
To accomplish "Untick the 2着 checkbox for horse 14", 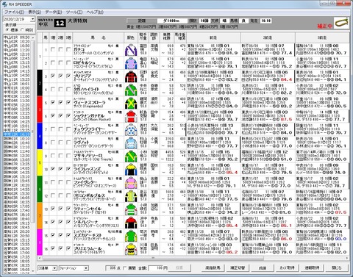I will (60, 222).
